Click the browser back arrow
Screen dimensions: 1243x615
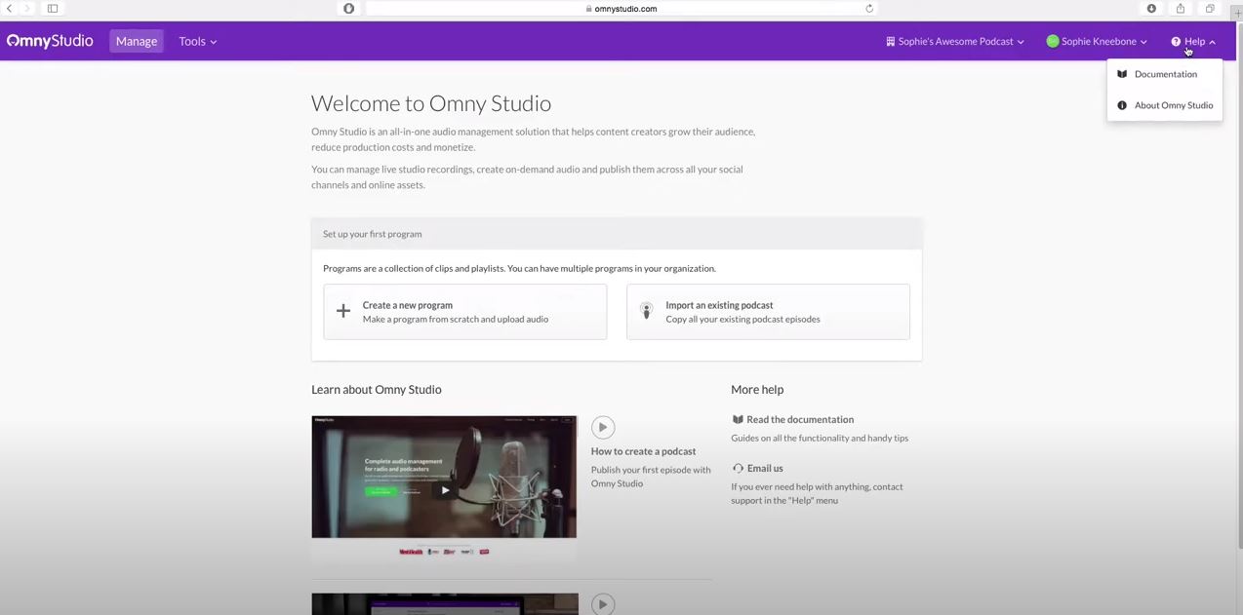tap(10, 9)
